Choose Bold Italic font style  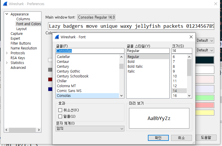[148, 66]
